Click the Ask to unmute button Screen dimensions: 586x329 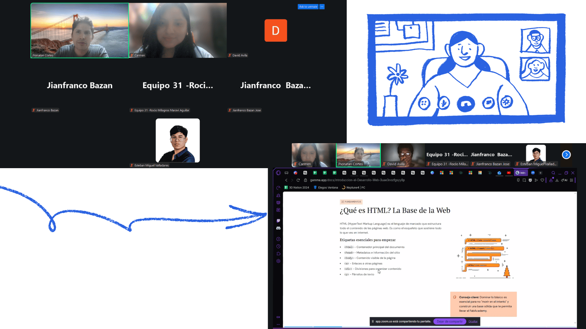click(x=308, y=7)
